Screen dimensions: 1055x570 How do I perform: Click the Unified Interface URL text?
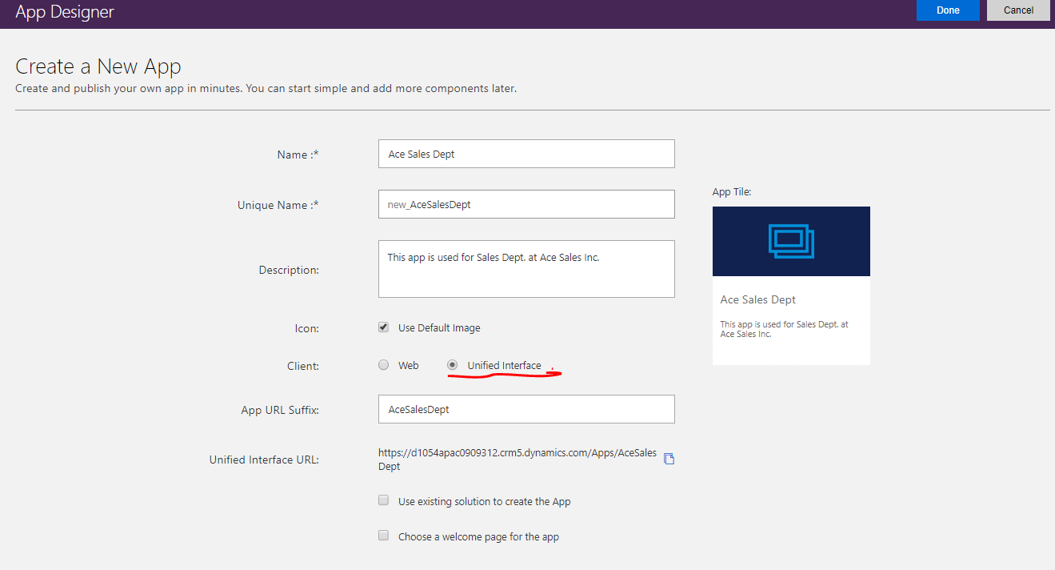(518, 459)
